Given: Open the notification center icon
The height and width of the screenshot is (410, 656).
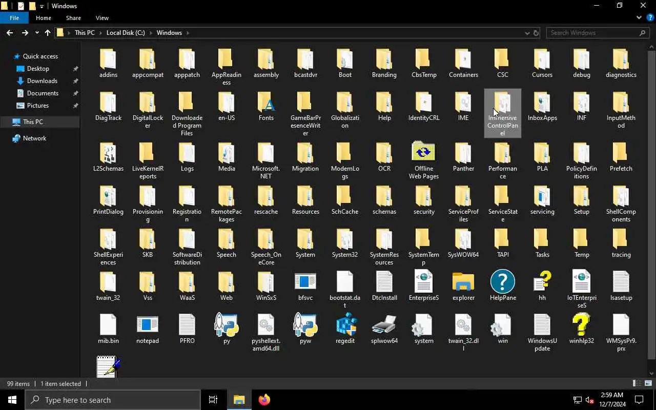Looking at the screenshot, I should coord(639,400).
